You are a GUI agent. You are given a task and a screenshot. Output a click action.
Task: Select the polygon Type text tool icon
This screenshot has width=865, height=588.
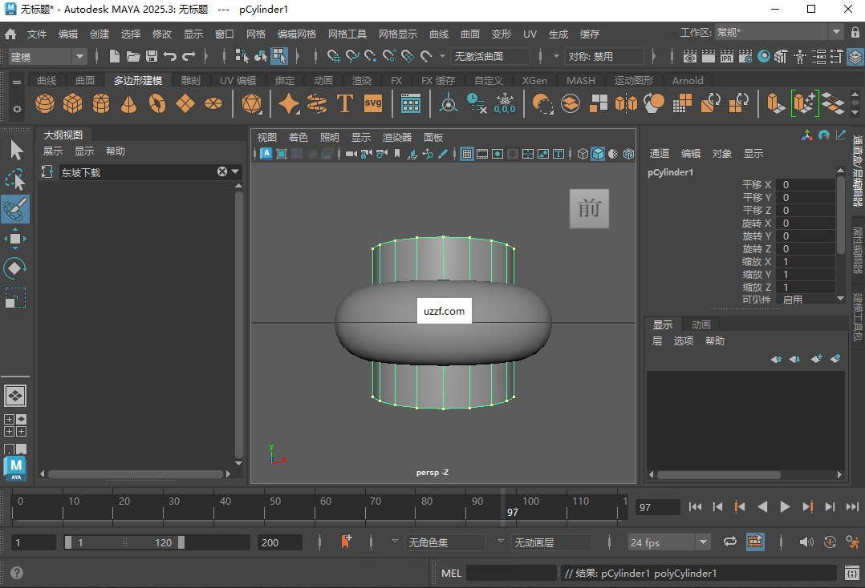pos(345,103)
